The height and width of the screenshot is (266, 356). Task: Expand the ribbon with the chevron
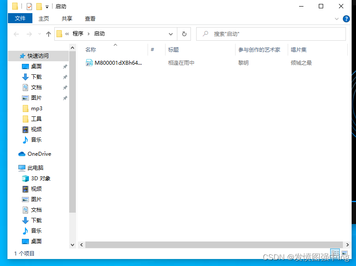(336, 19)
